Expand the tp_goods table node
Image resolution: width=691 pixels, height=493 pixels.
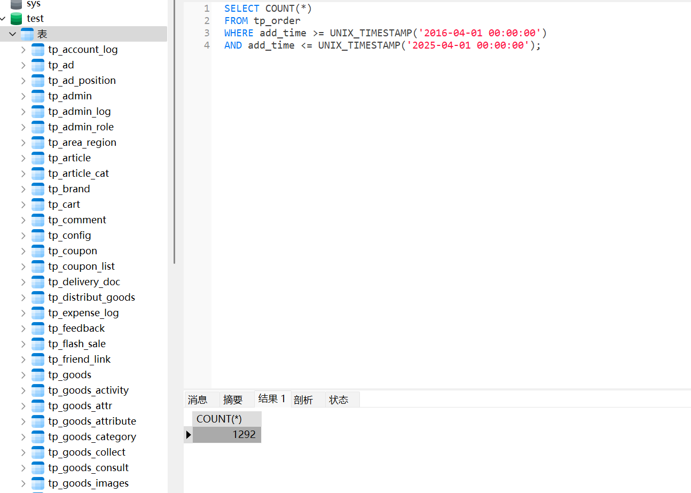23,375
